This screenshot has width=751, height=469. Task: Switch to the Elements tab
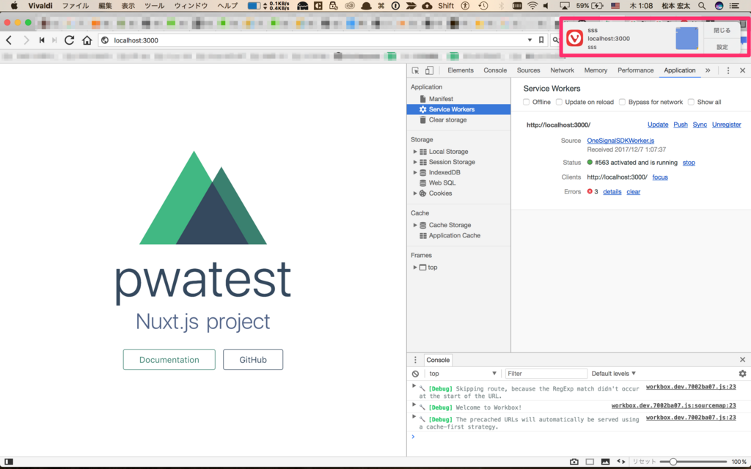pos(461,70)
